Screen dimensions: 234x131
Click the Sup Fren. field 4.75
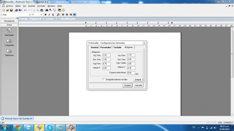pos(106,64)
